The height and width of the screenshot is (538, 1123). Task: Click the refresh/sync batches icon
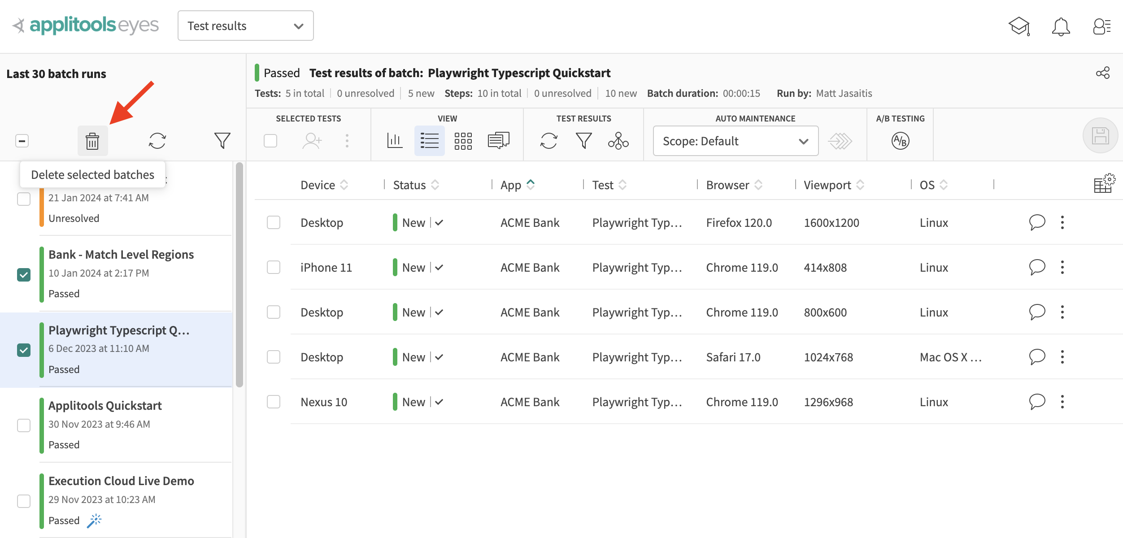click(x=158, y=140)
